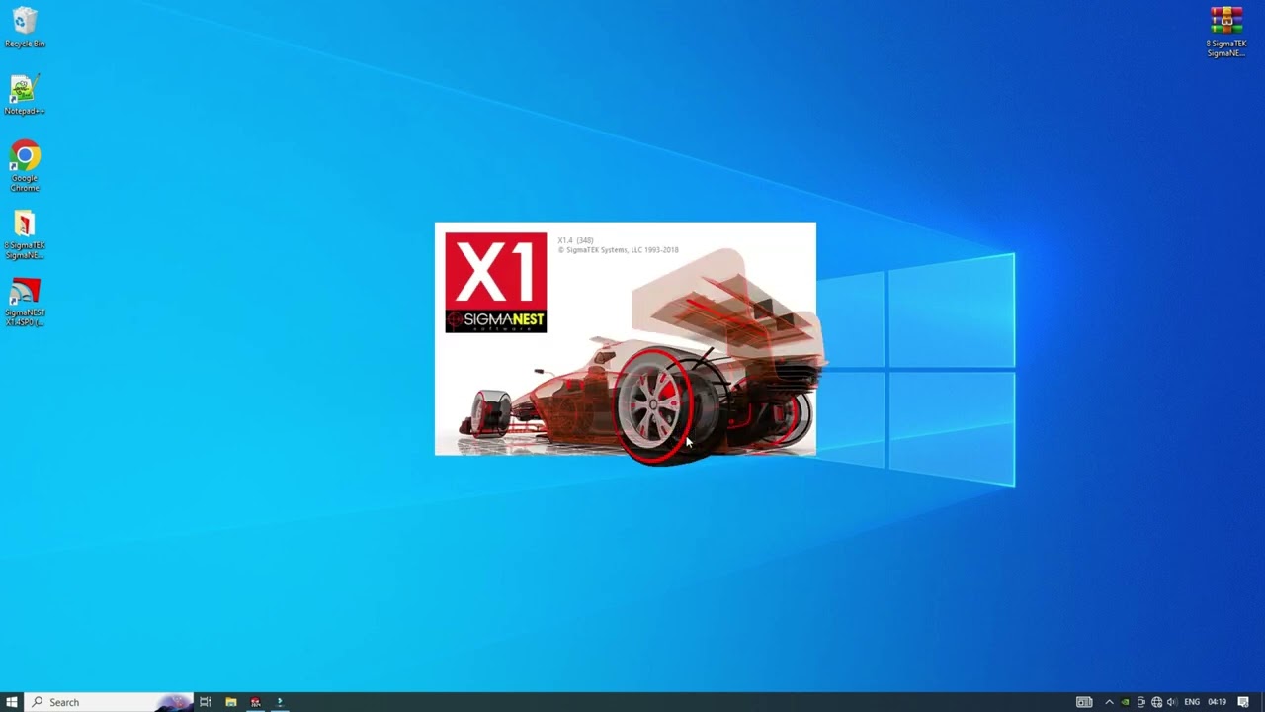The height and width of the screenshot is (712, 1265).
Task: Open the network globe tray icon
Action: 1156,702
